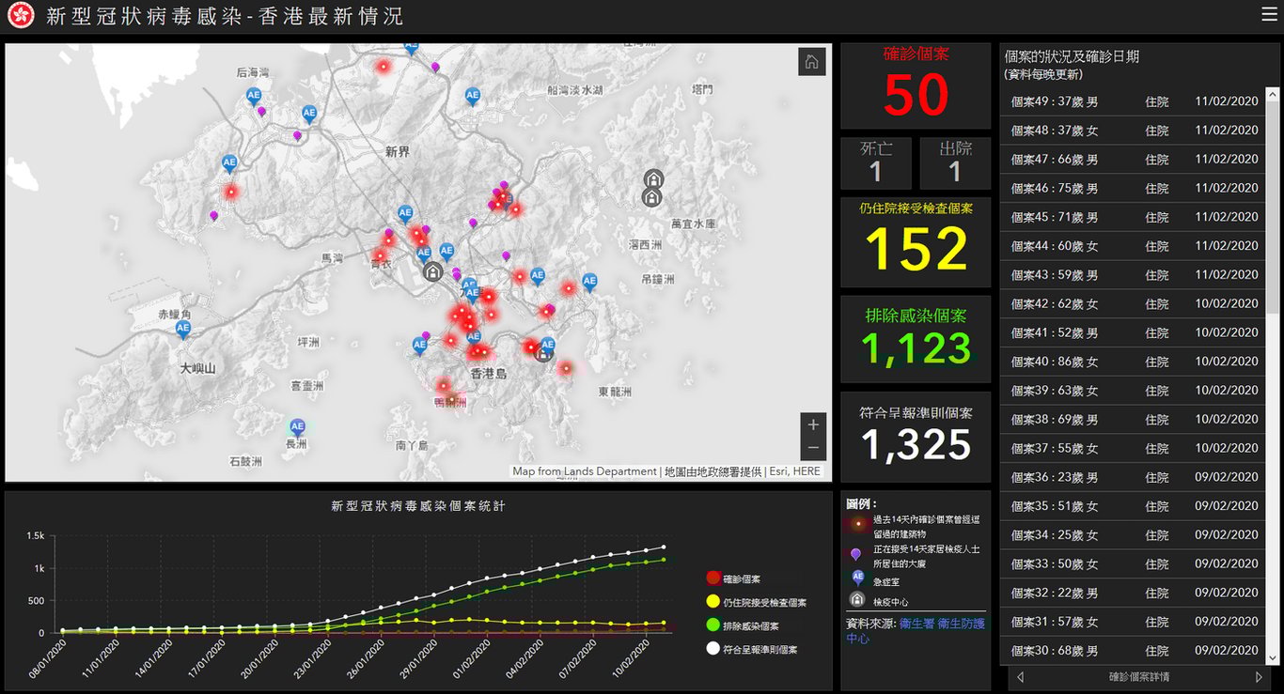Image resolution: width=1284 pixels, height=694 pixels.
Task: Select row 個案41 : 52歲 男
Action: click(x=1133, y=332)
